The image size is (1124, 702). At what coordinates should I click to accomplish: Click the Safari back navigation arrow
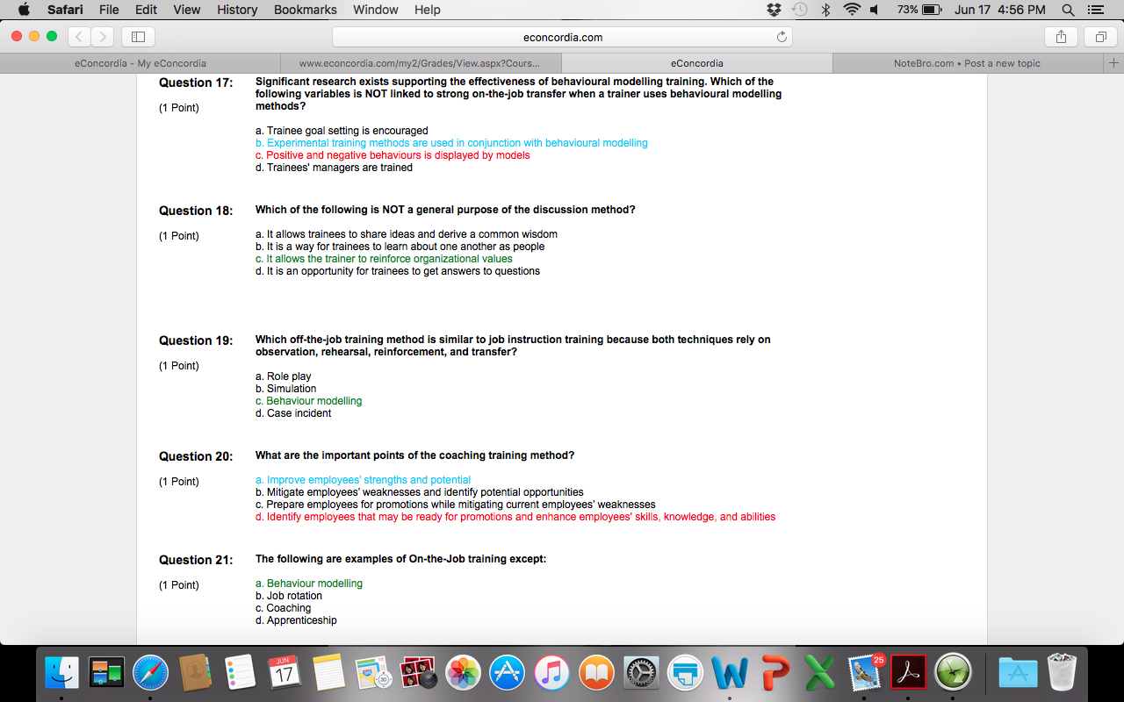[79, 37]
